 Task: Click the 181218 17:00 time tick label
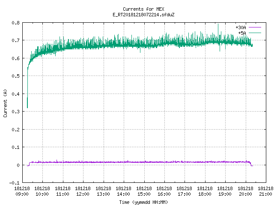(x=185, y=191)
